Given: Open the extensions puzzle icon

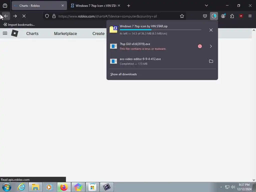Looking at the screenshot, I should [x=232, y=16].
